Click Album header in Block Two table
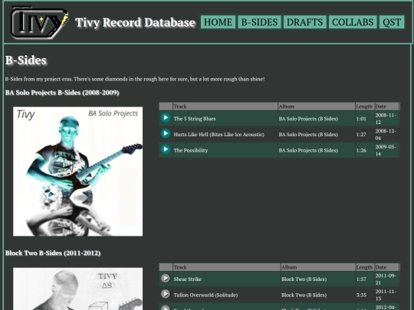414x310 pixels. point(318,267)
